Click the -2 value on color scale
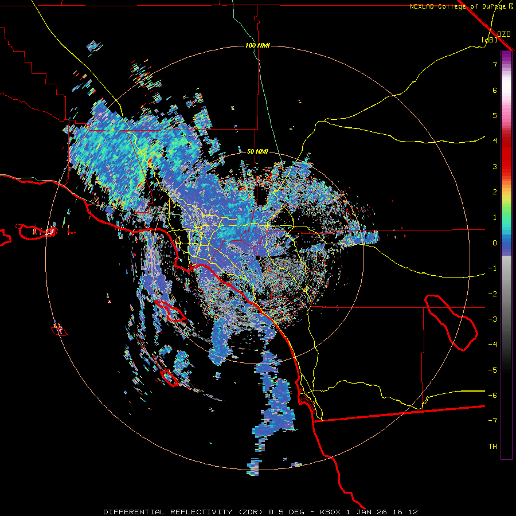 492,294
